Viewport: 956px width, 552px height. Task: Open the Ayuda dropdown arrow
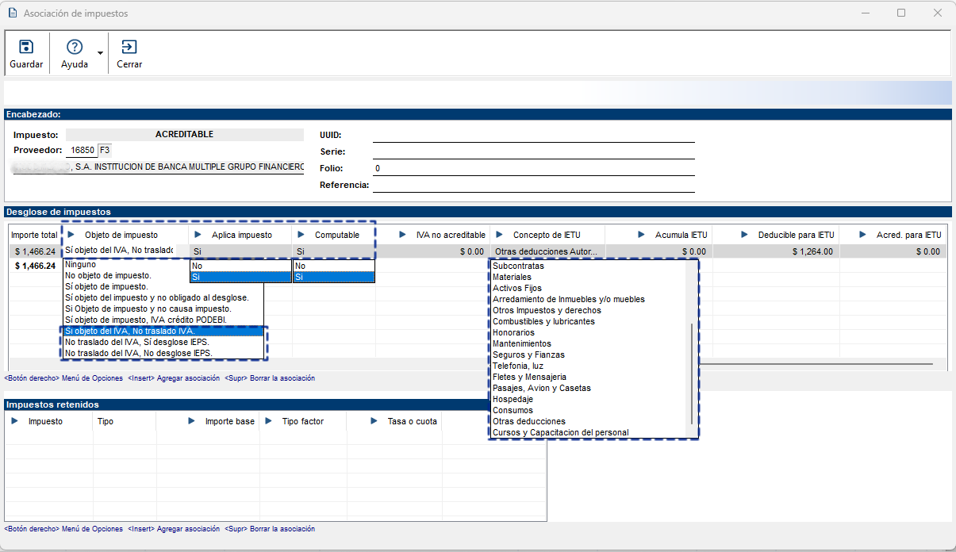tap(100, 53)
